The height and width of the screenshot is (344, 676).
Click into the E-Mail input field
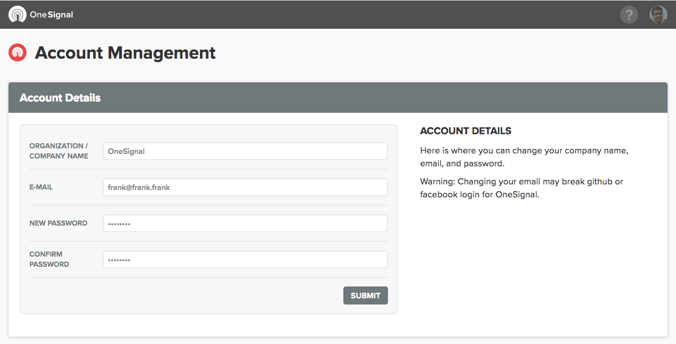pos(245,187)
